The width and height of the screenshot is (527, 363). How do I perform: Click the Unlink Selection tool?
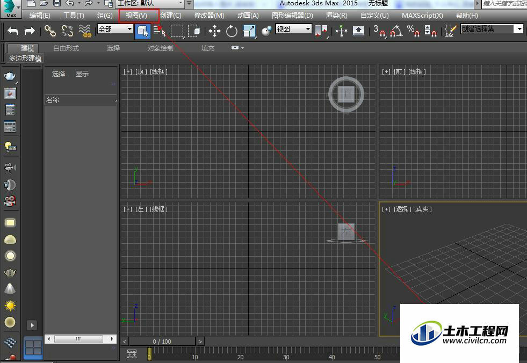point(67,31)
